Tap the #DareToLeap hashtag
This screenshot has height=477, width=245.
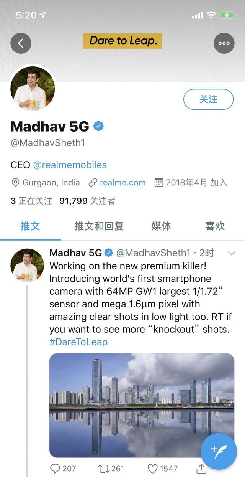(x=78, y=342)
